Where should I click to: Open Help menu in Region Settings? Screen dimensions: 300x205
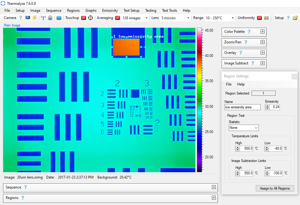point(241,84)
